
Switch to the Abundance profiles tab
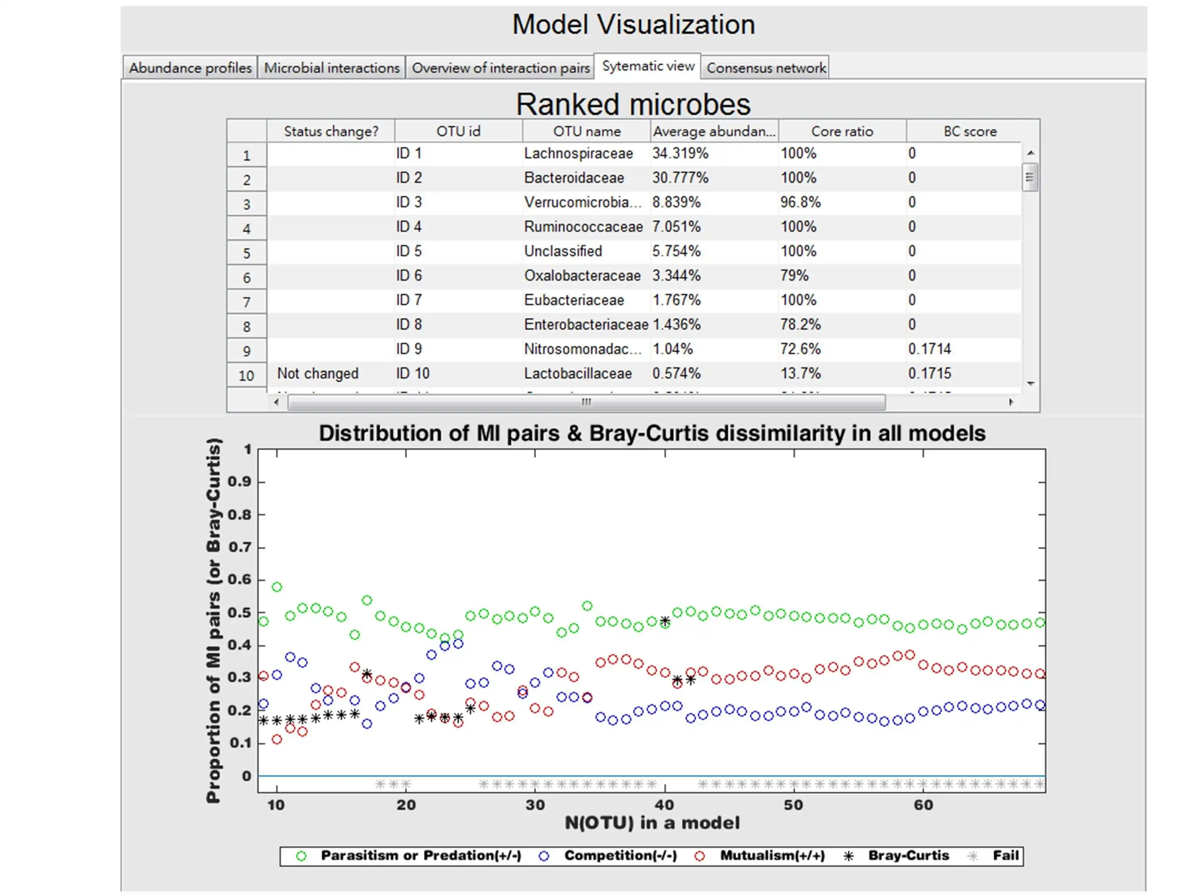tap(190, 68)
